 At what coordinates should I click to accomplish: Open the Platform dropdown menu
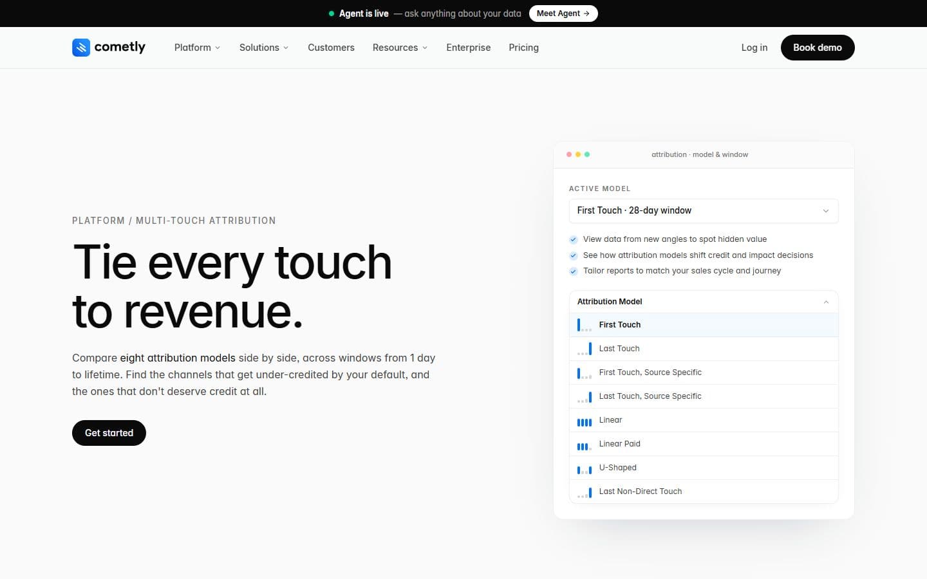(198, 48)
